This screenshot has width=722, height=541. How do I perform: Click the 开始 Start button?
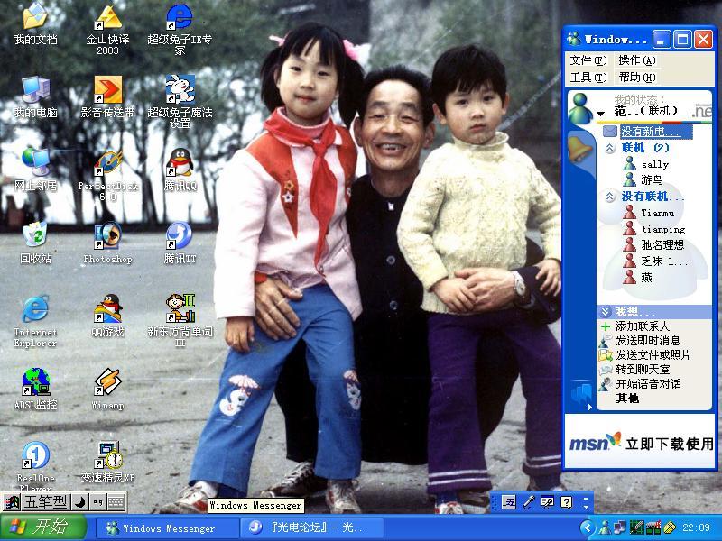[43, 527]
